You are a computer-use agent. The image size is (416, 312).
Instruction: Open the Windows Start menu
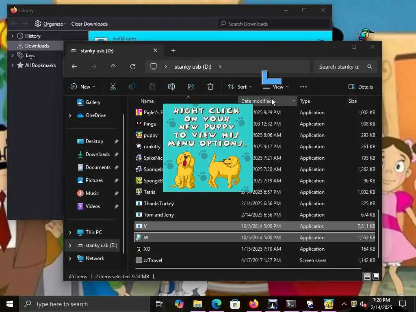pos(10,304)
